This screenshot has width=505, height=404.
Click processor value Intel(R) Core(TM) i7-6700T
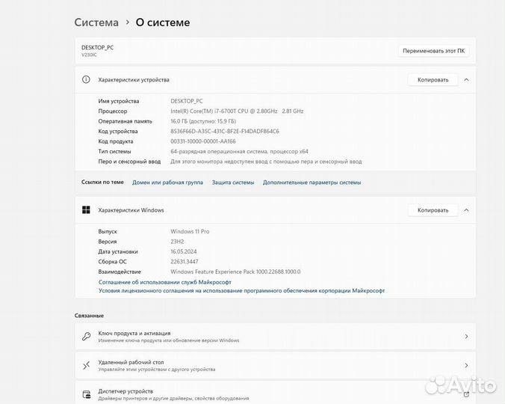pyautogui.click(x=237, y=111)
